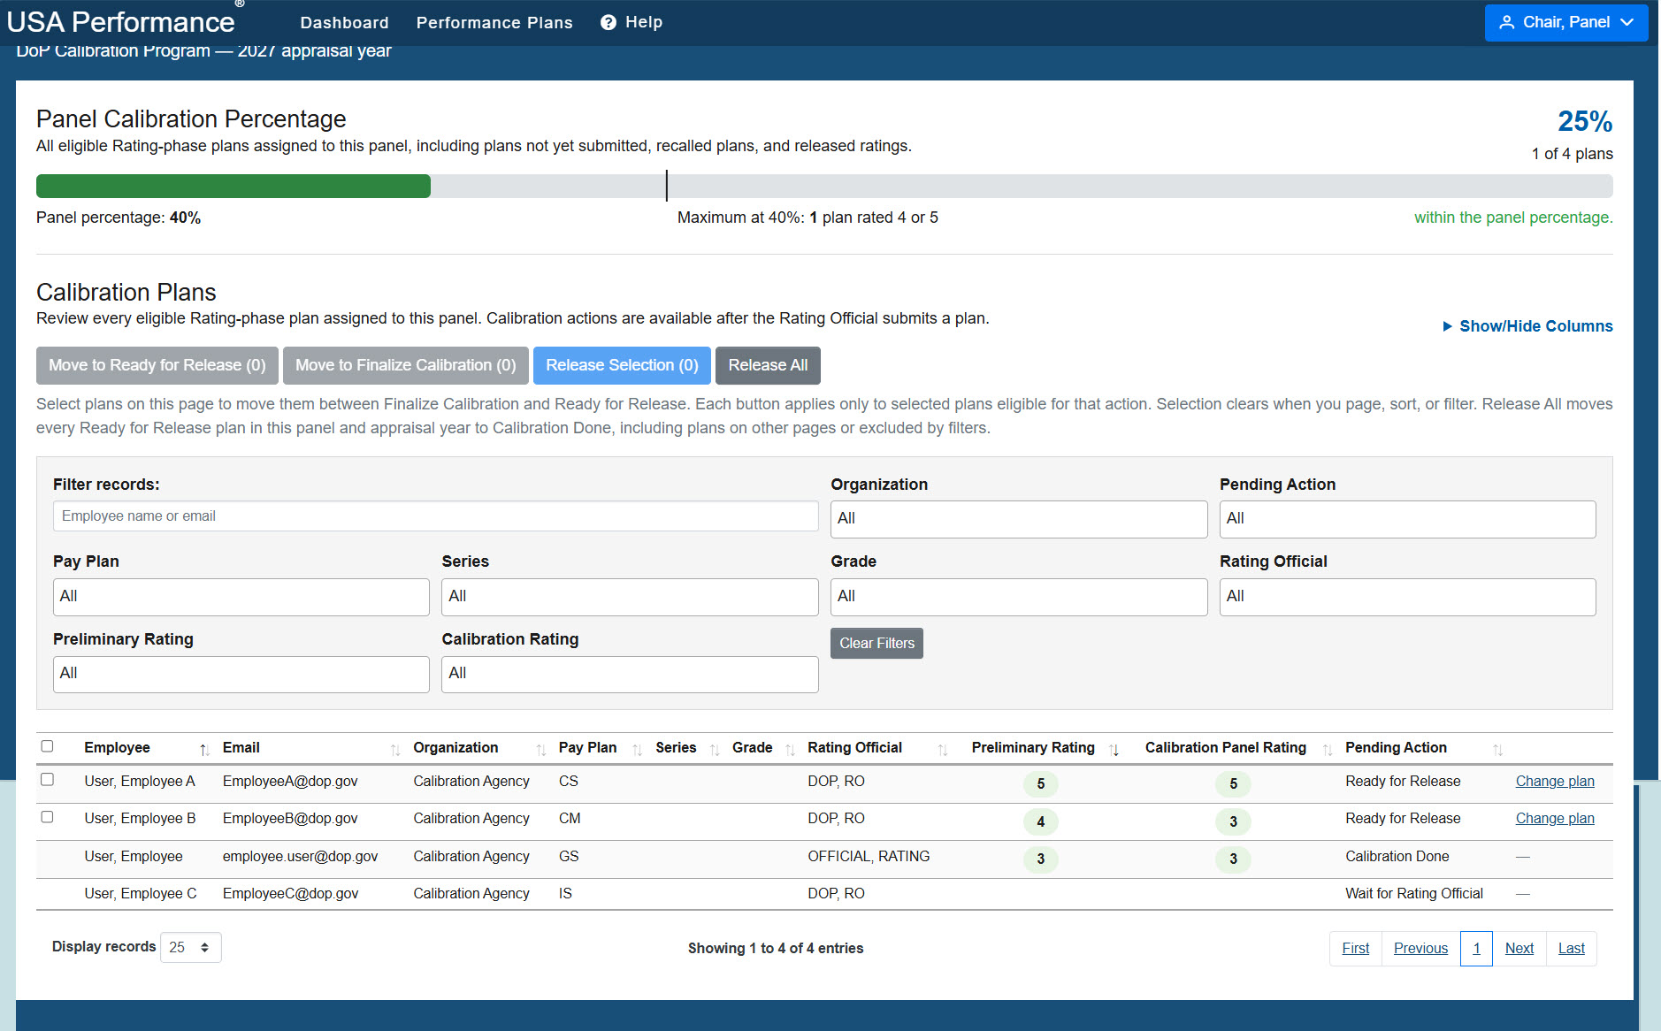Click the panel calibration progress bar
Viewport: 1661px width, 1031px height.
(x=824, y=186)
